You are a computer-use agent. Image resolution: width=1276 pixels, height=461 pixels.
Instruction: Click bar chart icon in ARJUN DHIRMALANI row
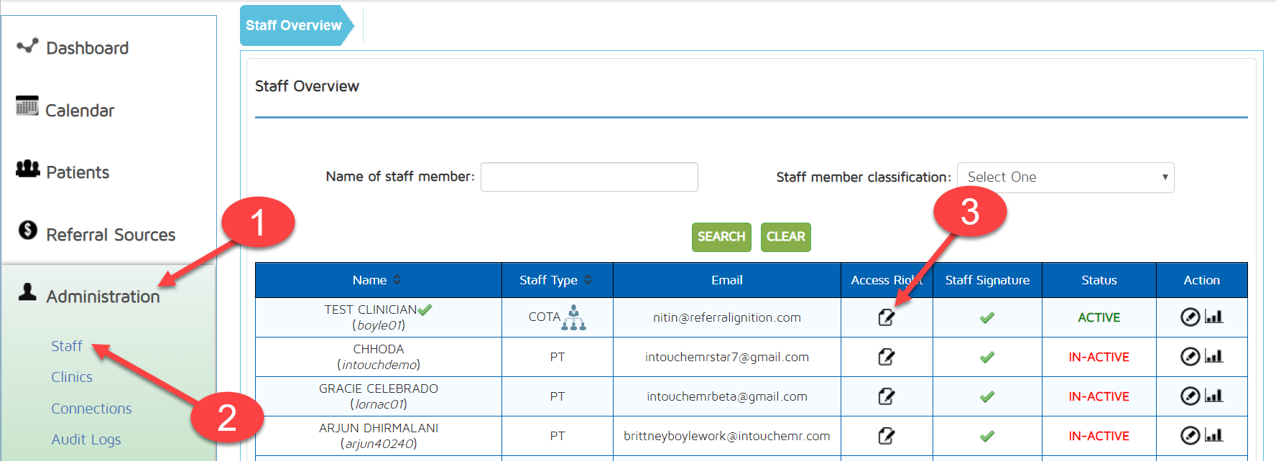pos(1213,435)
